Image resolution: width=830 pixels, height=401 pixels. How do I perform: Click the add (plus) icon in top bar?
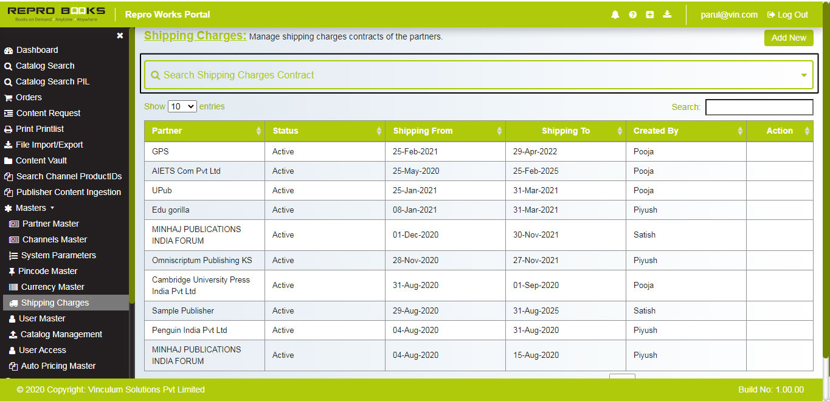click(649, 14)
